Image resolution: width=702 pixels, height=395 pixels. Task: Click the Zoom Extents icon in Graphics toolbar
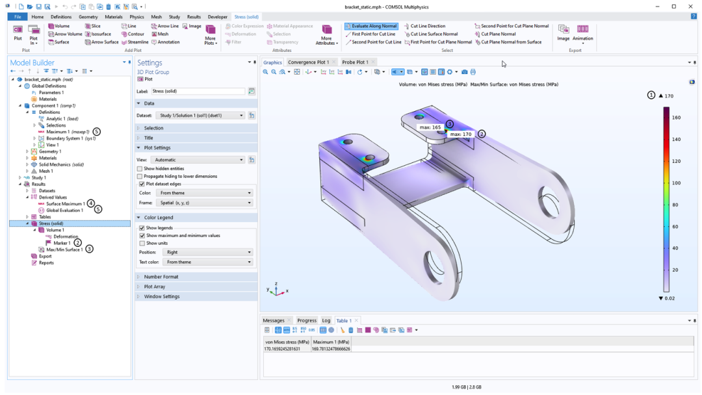click(x=297, y=72)
